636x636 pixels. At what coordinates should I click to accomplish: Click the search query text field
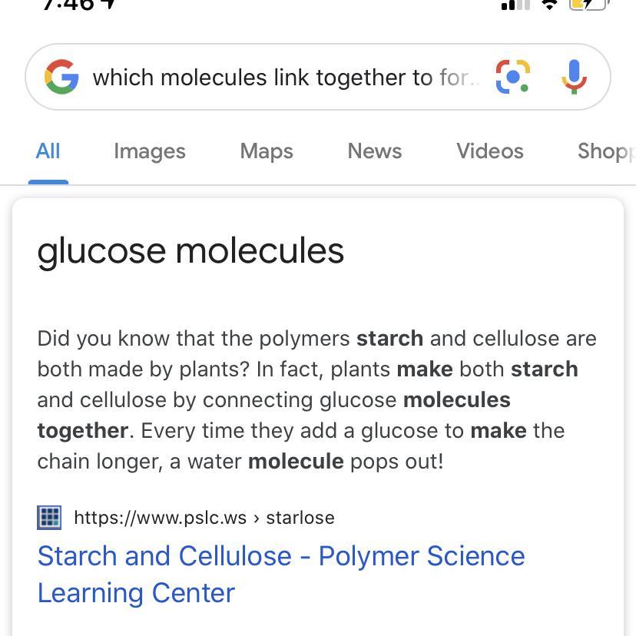284,78
